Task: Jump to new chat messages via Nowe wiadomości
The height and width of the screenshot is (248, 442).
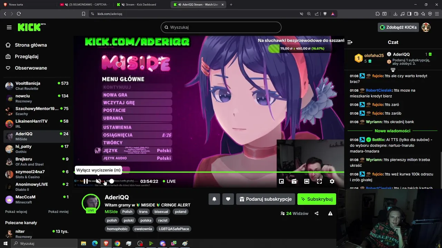Action: coord(392,131)
